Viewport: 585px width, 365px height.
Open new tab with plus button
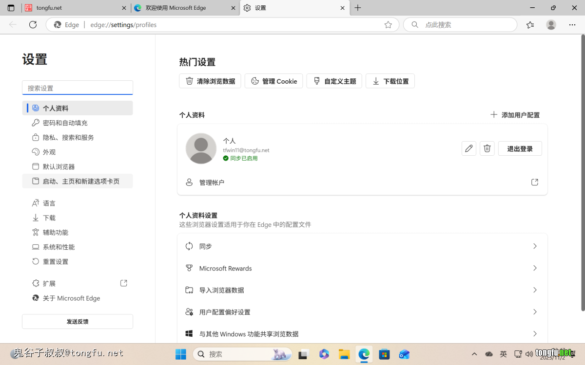coord(358,8)
